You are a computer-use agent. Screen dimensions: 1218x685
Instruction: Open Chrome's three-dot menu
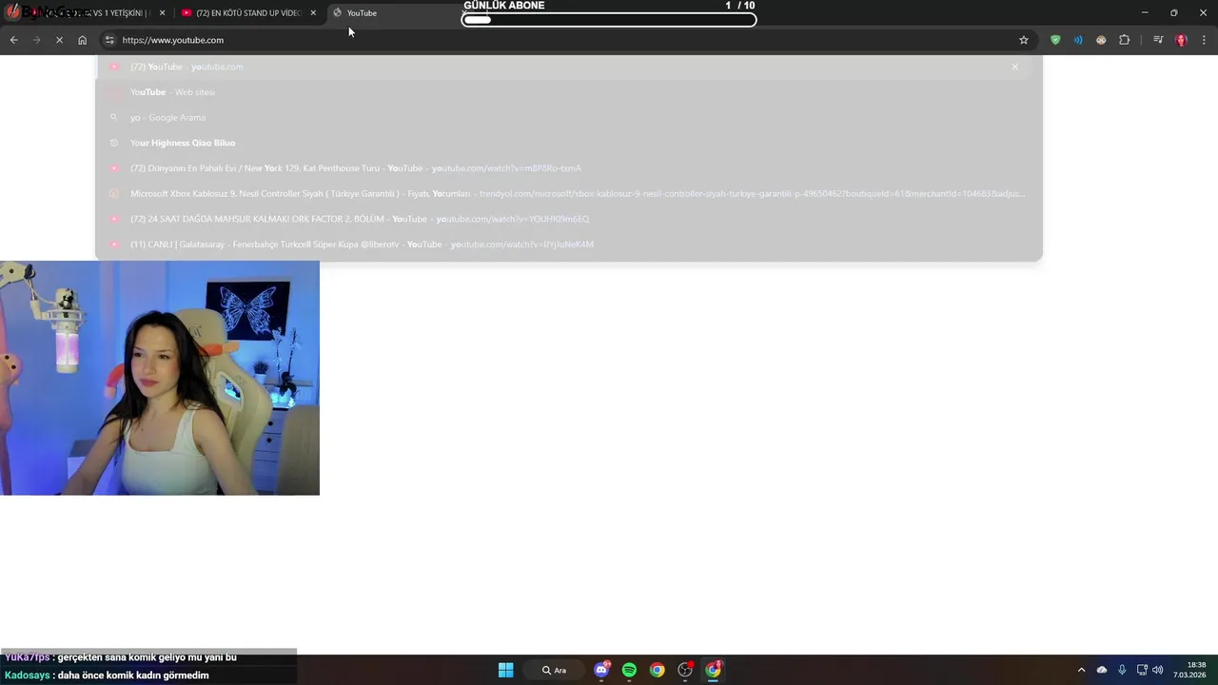pyautogui.click(x=1205, y=40)
